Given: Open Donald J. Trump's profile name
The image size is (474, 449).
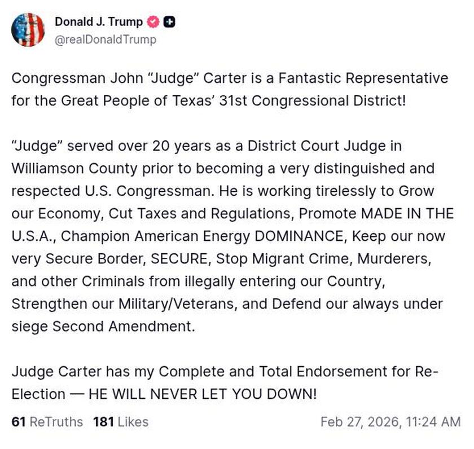Looking at the screenshot, I should coord(98,23).
